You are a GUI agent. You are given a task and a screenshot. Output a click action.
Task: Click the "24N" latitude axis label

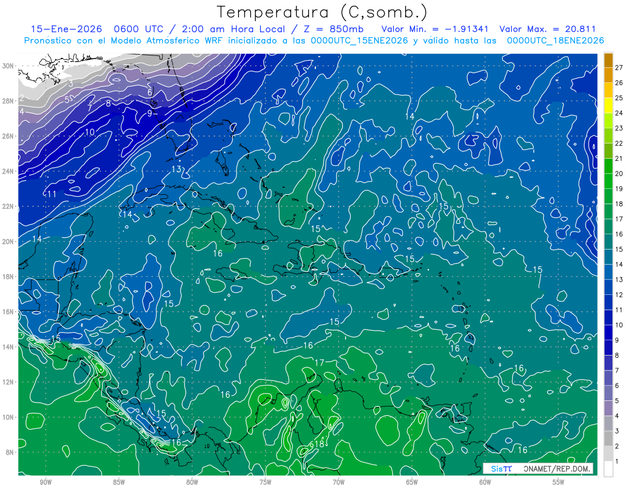[x=8, y=171]
